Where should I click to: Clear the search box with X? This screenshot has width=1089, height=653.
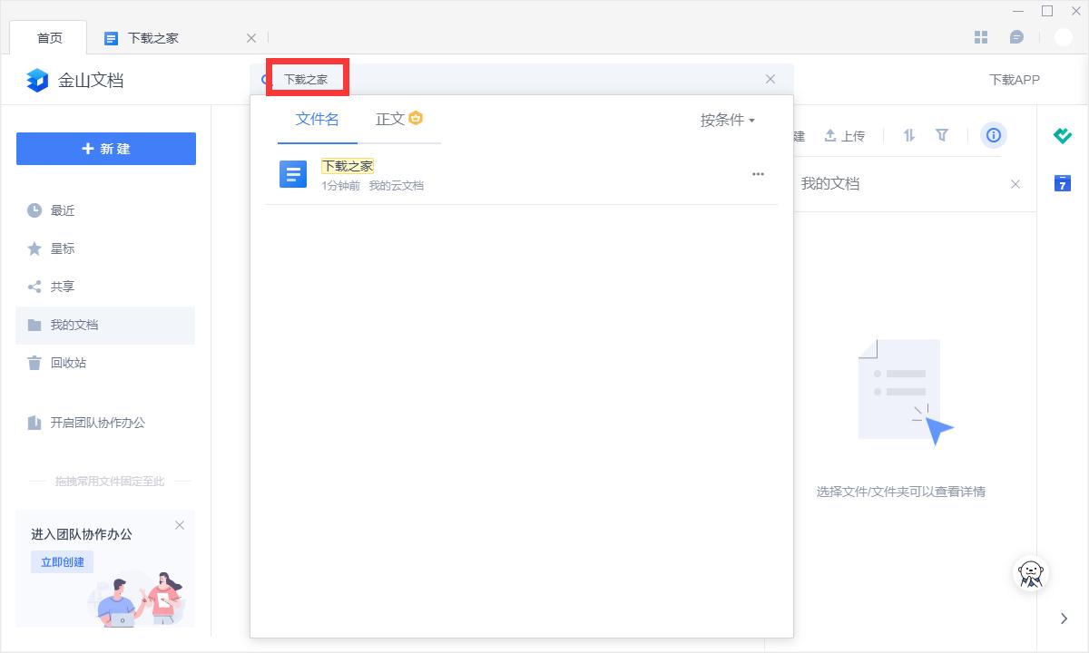[x=770, y=79]
